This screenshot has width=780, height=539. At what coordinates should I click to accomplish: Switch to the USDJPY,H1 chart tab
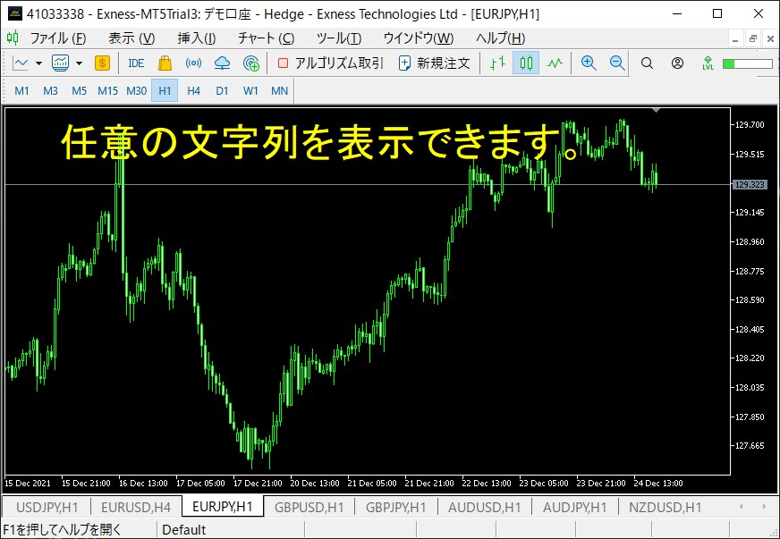coord(47,507)
